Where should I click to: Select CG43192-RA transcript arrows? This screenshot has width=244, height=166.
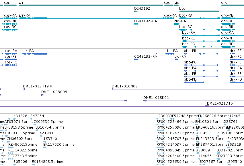(x=136, y=24)
